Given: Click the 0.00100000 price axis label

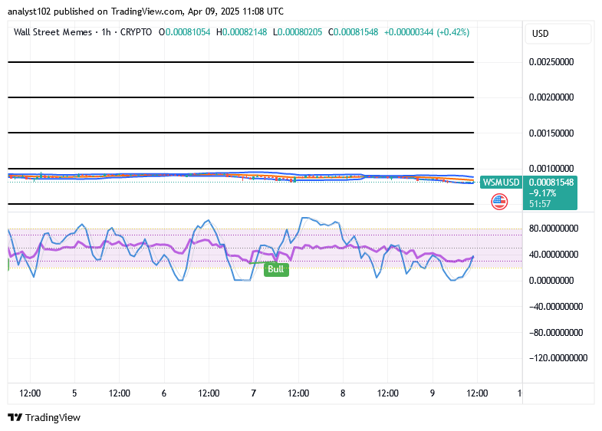Looking at the screenshot, I should pos(551,168).
